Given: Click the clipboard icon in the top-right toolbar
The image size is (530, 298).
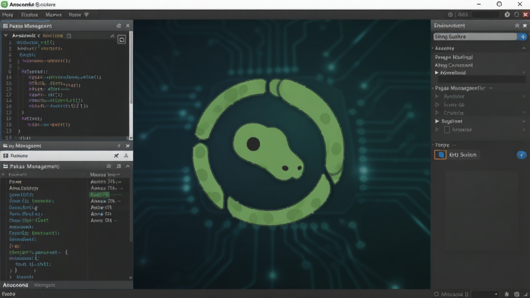Looking at the screenshot, I should click(507, 14).
